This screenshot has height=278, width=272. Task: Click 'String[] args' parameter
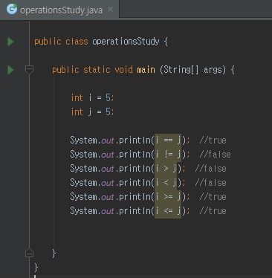pyautogui.click(x=193, y=70)
